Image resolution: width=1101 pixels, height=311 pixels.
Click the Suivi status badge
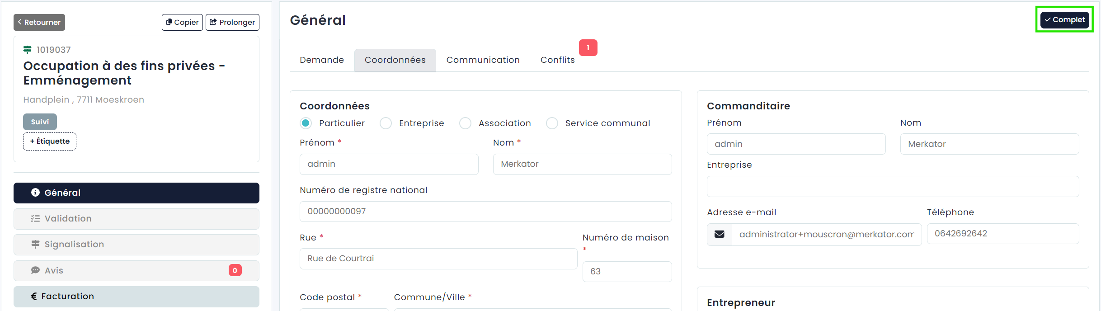pyautogui.click(x=40, y=122)
